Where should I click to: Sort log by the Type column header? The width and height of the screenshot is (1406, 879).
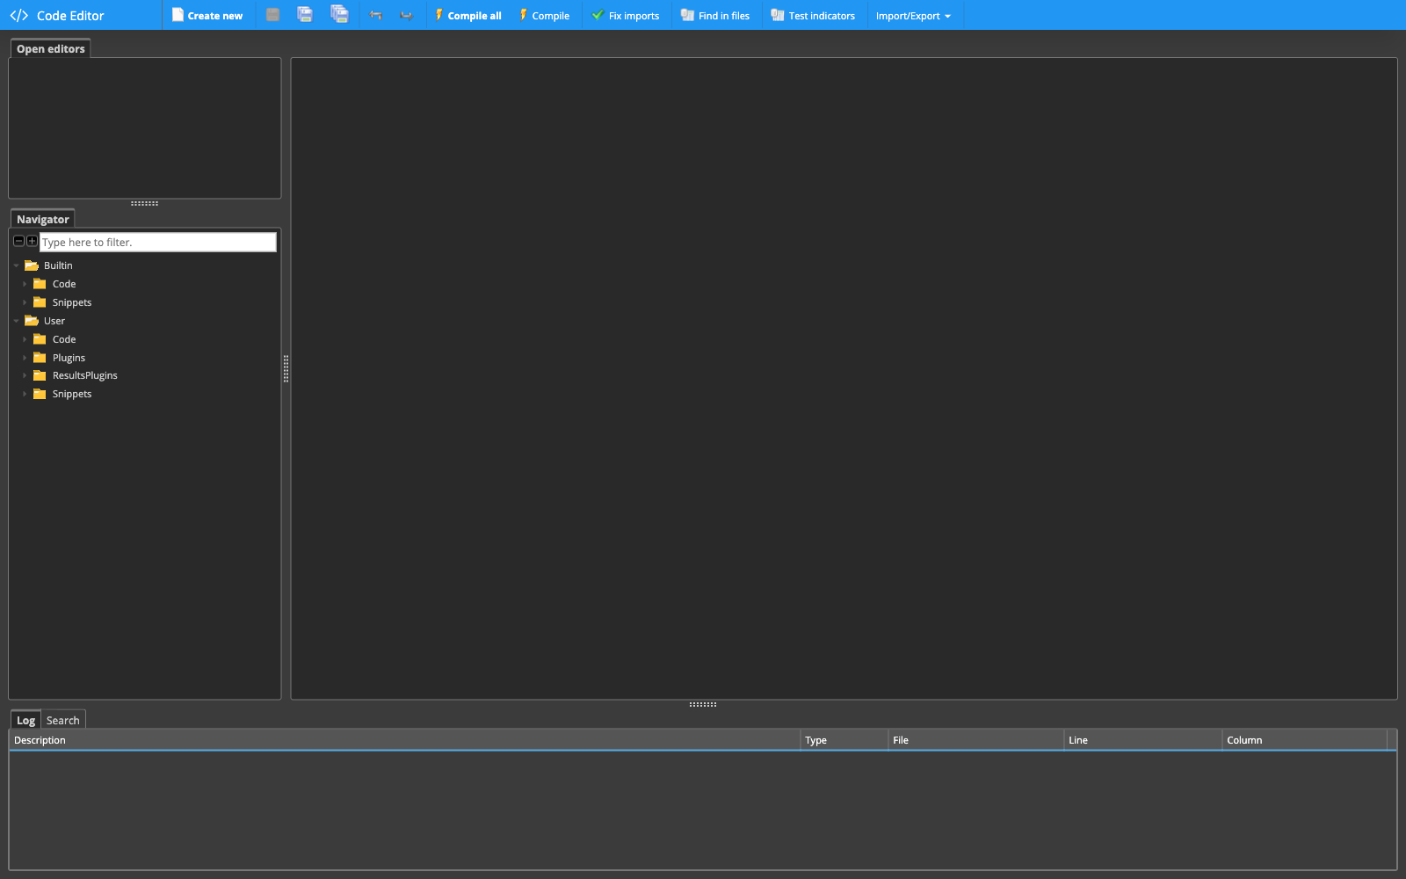[x=844, y=740]
